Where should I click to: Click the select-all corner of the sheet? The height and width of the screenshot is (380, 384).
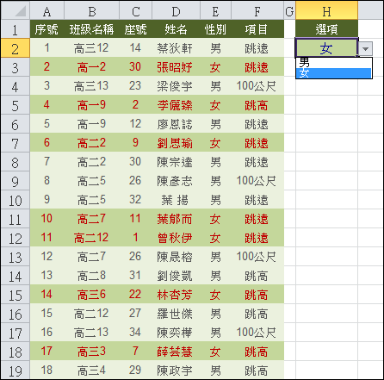pyautogui.click(x=15, y=11)
